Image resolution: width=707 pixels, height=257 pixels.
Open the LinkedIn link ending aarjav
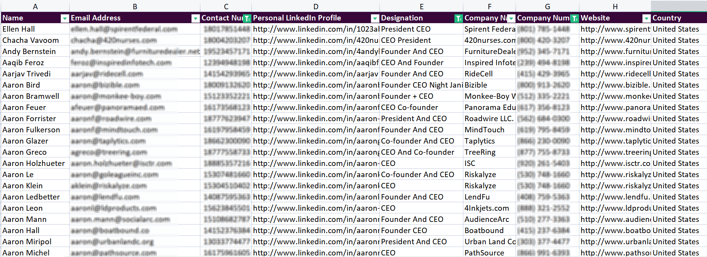tap(316, 74)
